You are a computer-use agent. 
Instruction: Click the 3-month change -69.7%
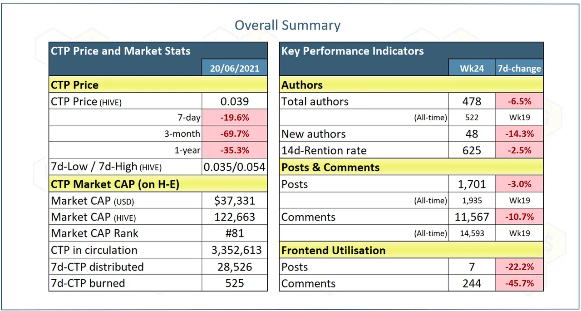(x=235, y=134)
